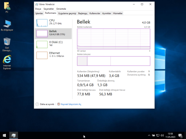Open the PC user folder icon
Image resolution: width=186 pixels, height=139 pixels.
click(x=7, y=7)
